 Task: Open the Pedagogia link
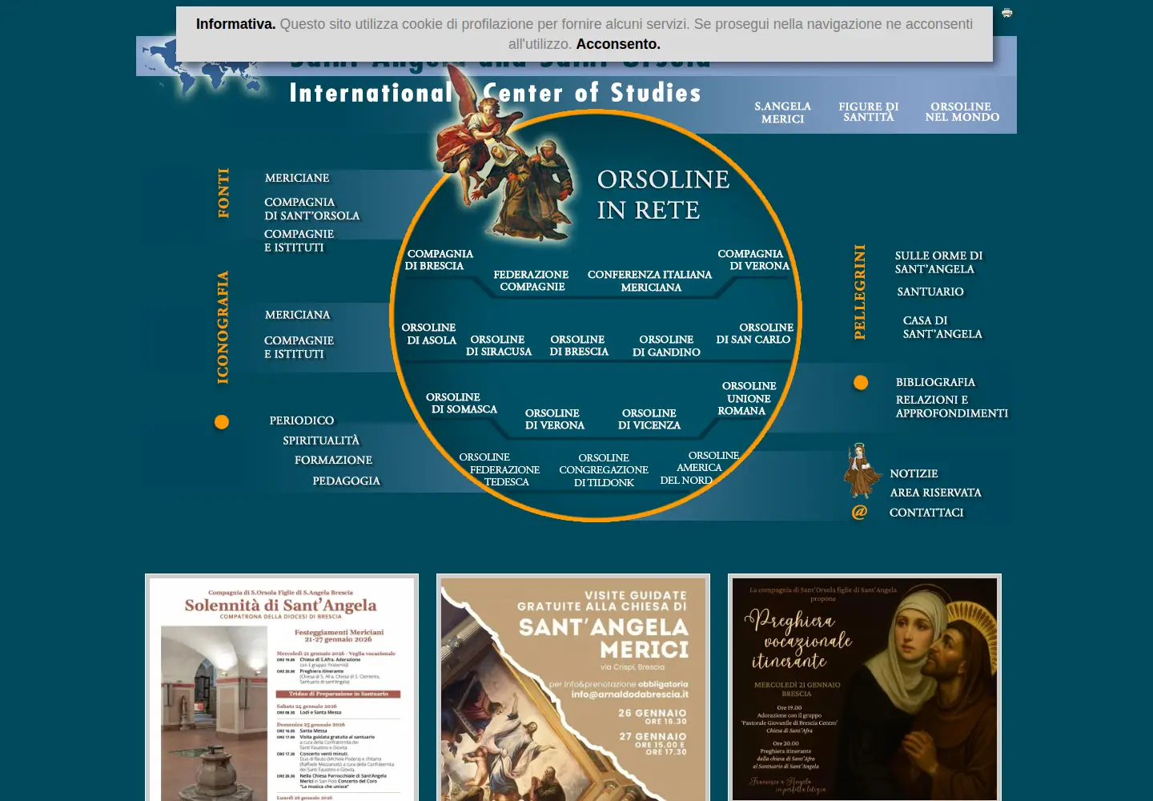coord(347,481)
